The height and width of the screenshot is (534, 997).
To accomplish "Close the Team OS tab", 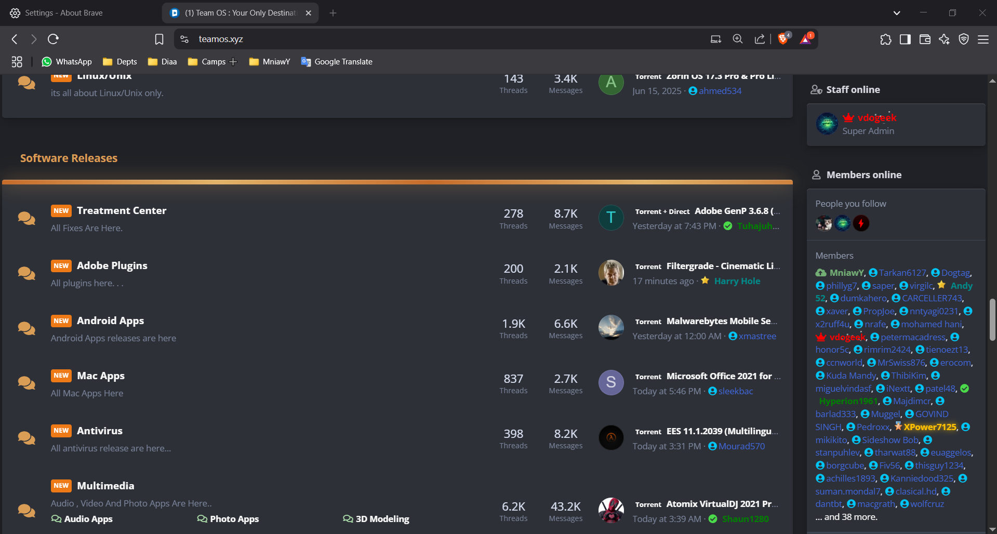I will (x=309, y=13).
